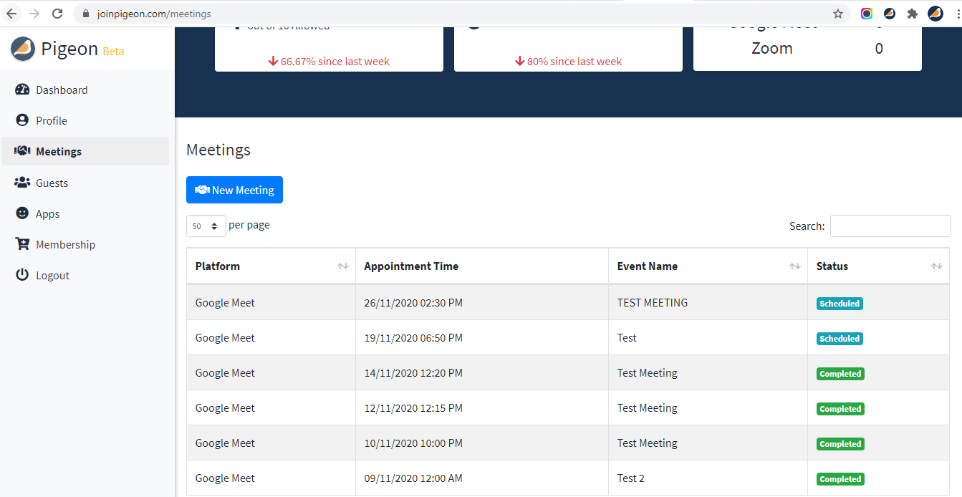962x497 pixels.
Task: Click the Meetings section heading
Action: point(218,150)
